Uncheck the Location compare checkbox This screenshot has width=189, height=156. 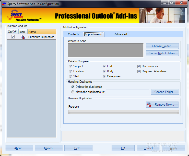point(70,71)
